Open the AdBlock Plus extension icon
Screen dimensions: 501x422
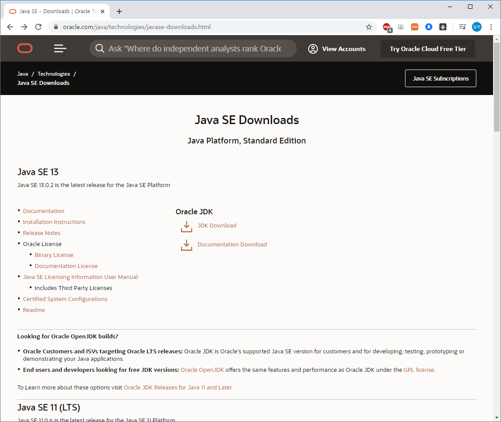[x=387, y=27]
